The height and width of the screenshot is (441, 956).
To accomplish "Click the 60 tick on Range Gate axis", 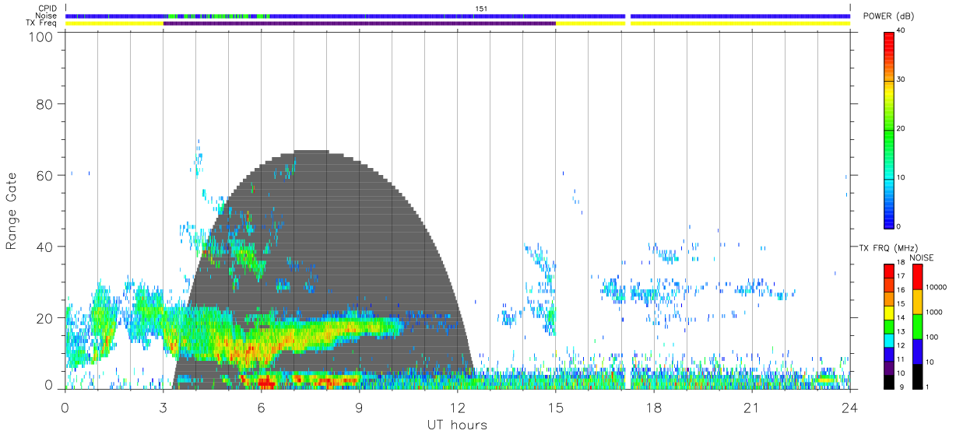I will coord(43,175).
